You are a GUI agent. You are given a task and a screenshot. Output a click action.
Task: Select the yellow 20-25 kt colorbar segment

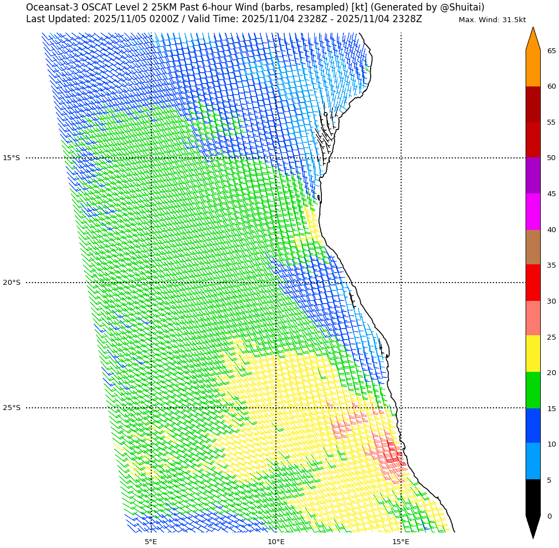pyautogui.click(x=532, y=354)
